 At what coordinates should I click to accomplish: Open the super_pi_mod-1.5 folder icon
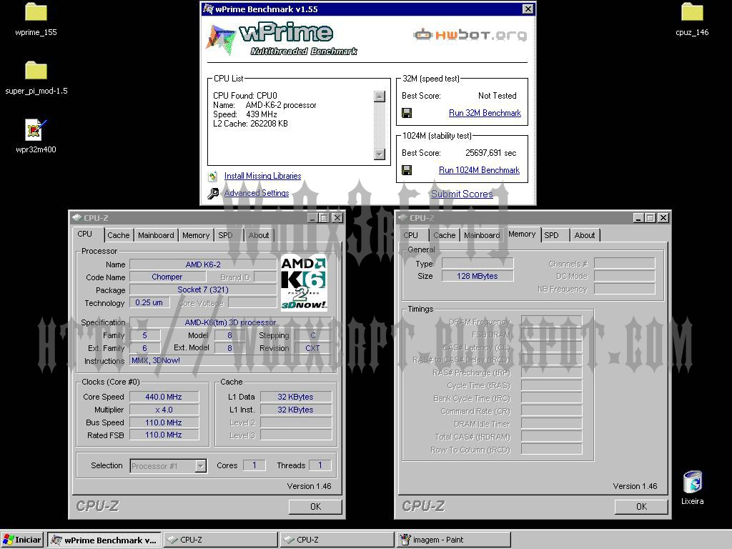point(36,71)
